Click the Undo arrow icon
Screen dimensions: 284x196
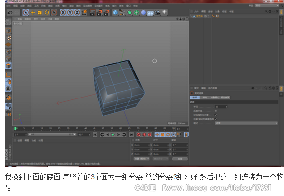10,12
